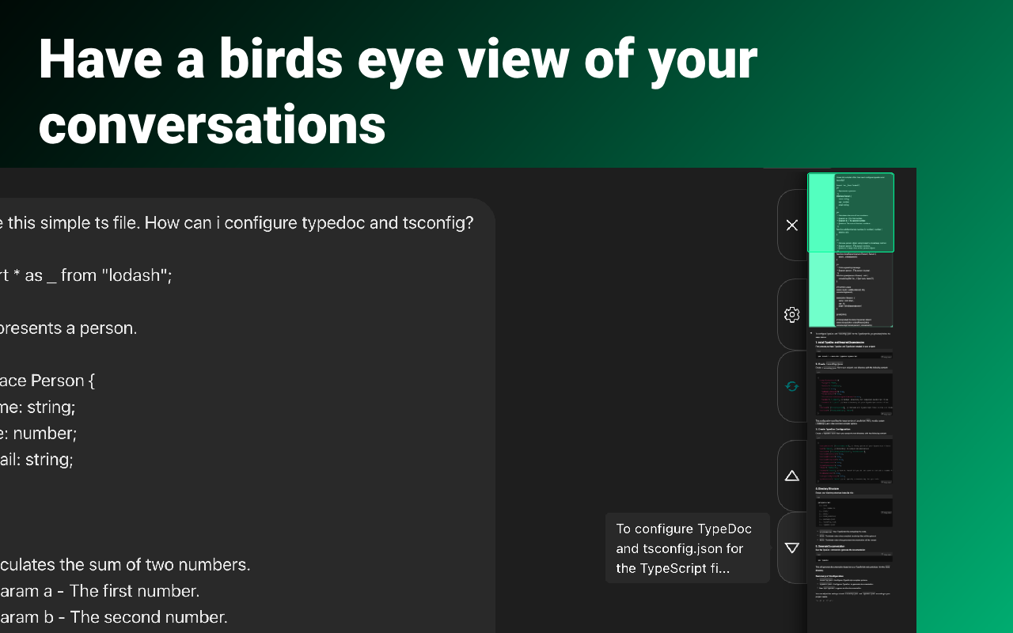Click the green refresh minimap icon
The height and width of the screenshot is (633, 1013).
click(x=791, y=386)
